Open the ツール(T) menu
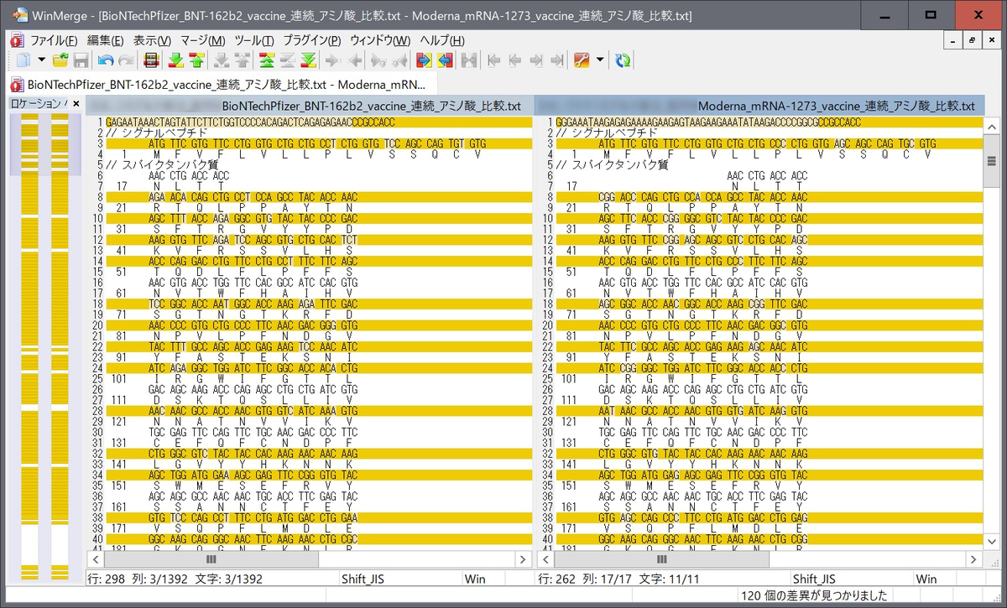 pos(254,40)
